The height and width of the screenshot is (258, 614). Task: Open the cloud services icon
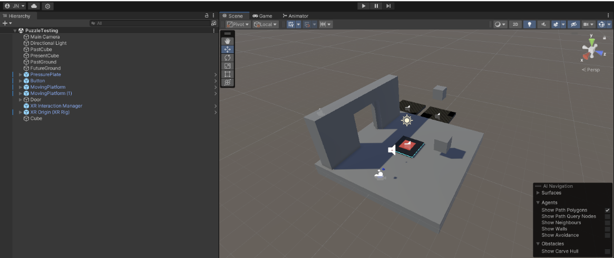click(x=34, y=6)
